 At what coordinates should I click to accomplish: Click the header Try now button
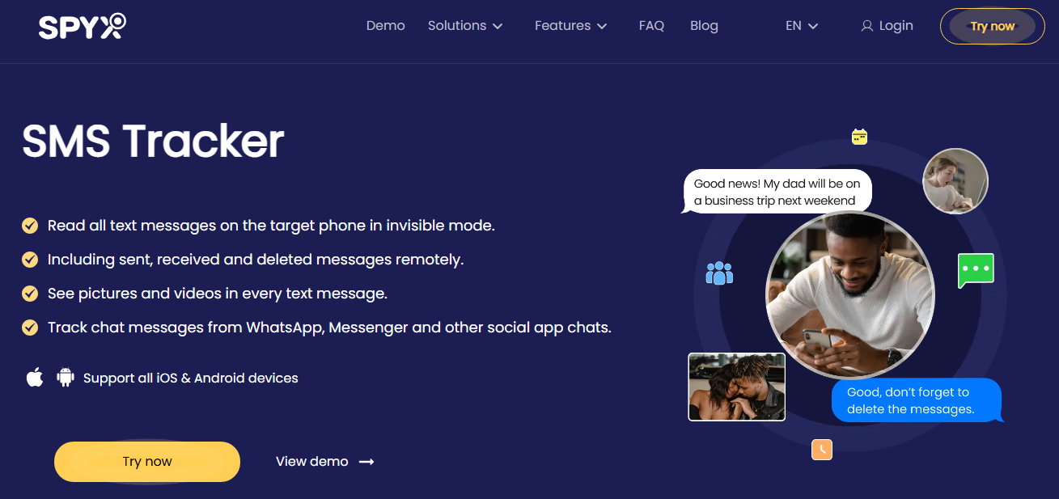click(993, 26)
